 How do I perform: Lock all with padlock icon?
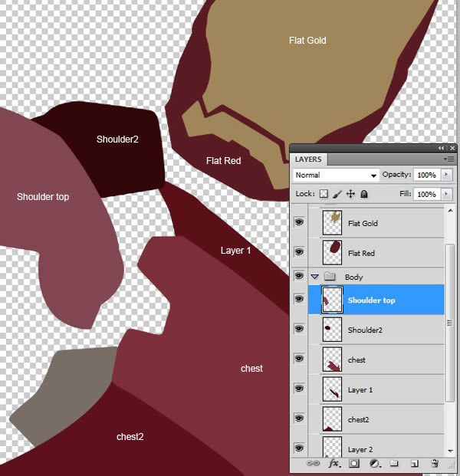click(364, 194)
